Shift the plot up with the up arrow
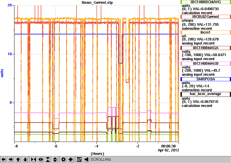231x163 pixels. tap(18, 160)
